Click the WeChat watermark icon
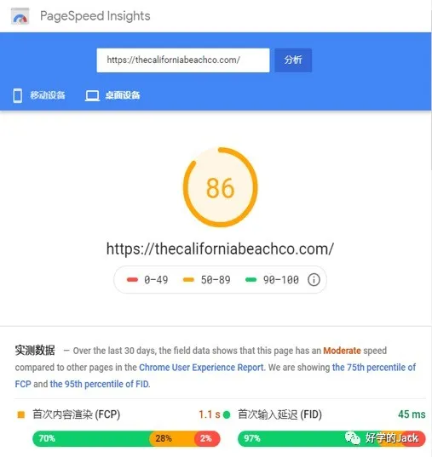The height and width of the screenshot is (457, 432). [x=352, y=437]
